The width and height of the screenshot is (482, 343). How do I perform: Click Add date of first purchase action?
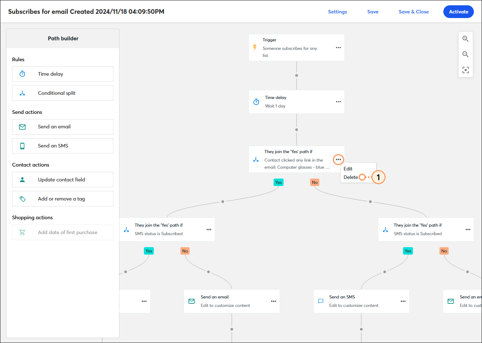click(x=63, y=232)
